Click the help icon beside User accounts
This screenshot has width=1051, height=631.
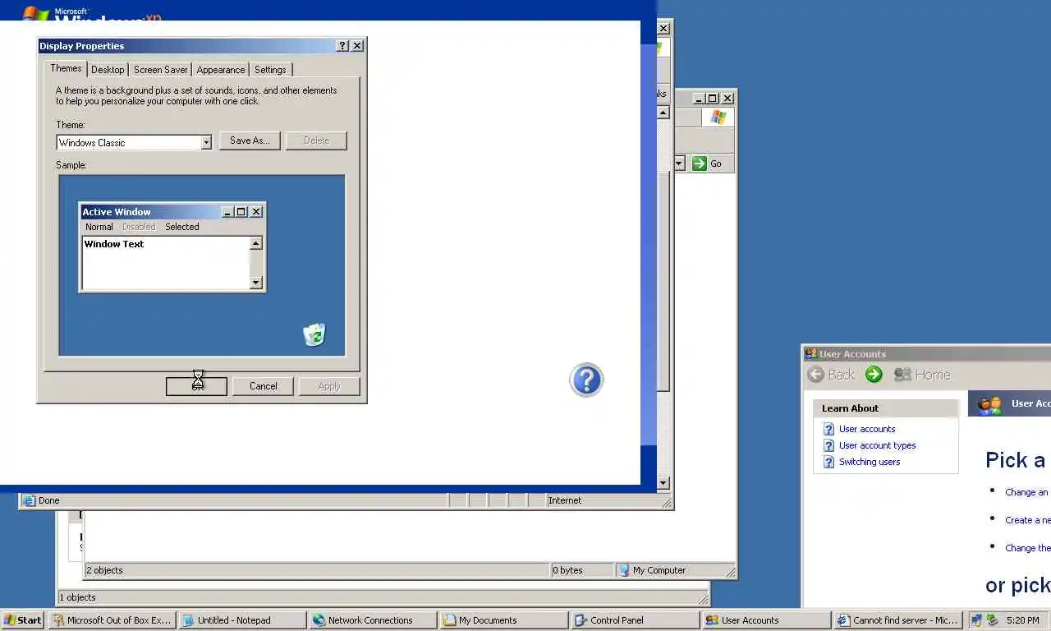pyautogui.click(x=828, y=429)
